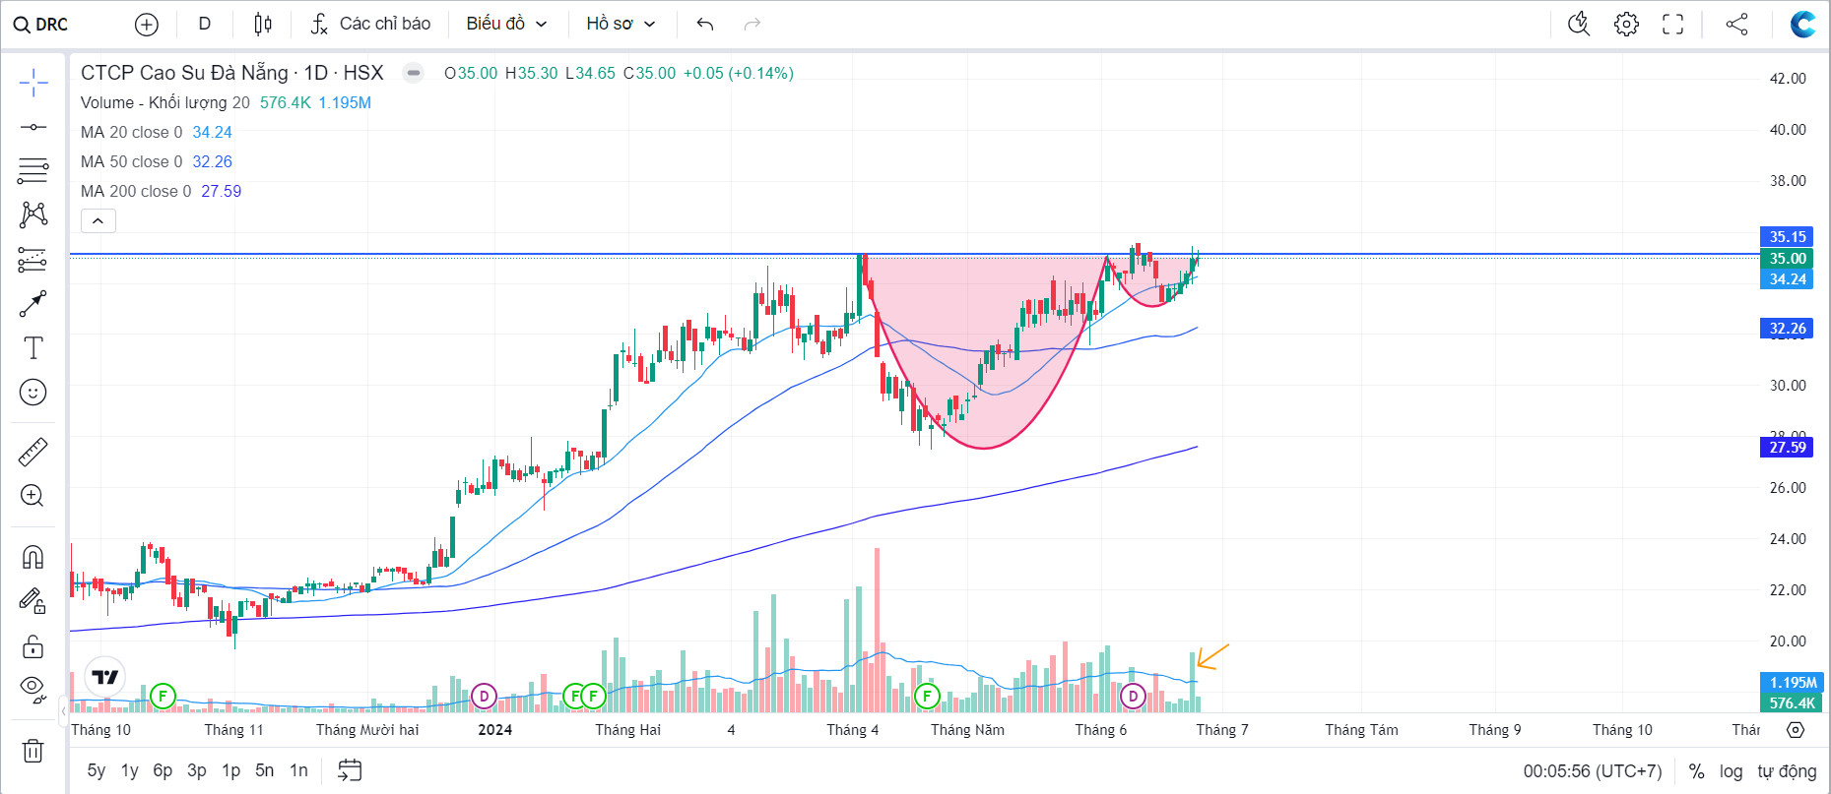This screenshot has height=794, width=1831.
Task: Pick the ruler measurement tool
Action: click(x=33, y=453)
